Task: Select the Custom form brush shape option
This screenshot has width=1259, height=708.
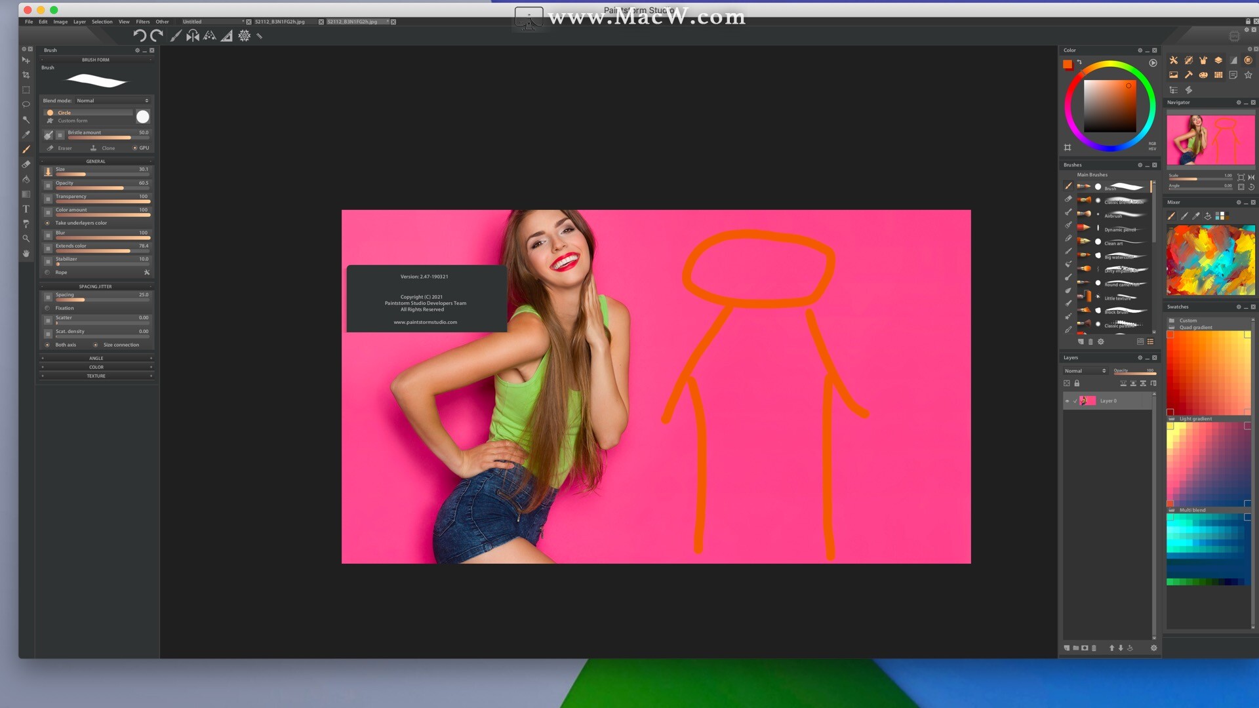Action: pos(72,121)
